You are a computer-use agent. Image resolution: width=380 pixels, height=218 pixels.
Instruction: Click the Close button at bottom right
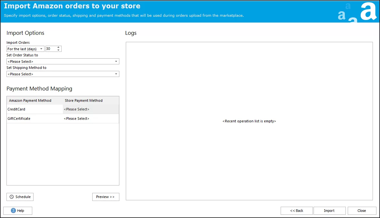pos(362,211)
